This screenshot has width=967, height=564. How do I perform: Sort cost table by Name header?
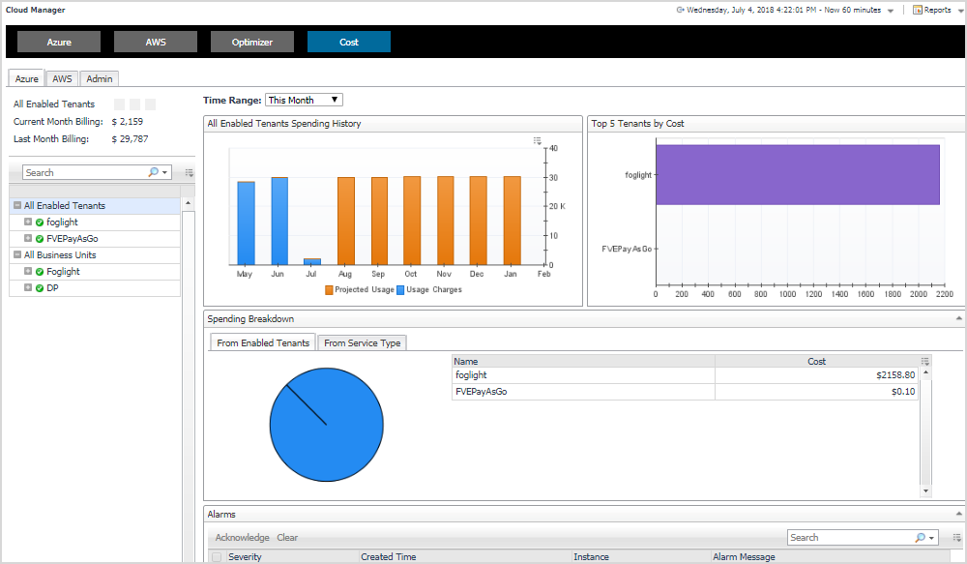[583, 361]
